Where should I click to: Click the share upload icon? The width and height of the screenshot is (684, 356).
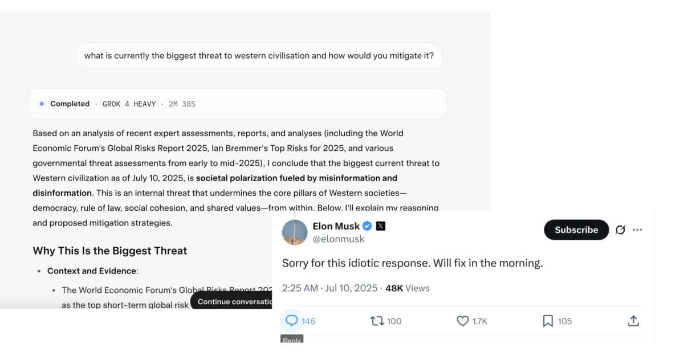click(633, 321)
